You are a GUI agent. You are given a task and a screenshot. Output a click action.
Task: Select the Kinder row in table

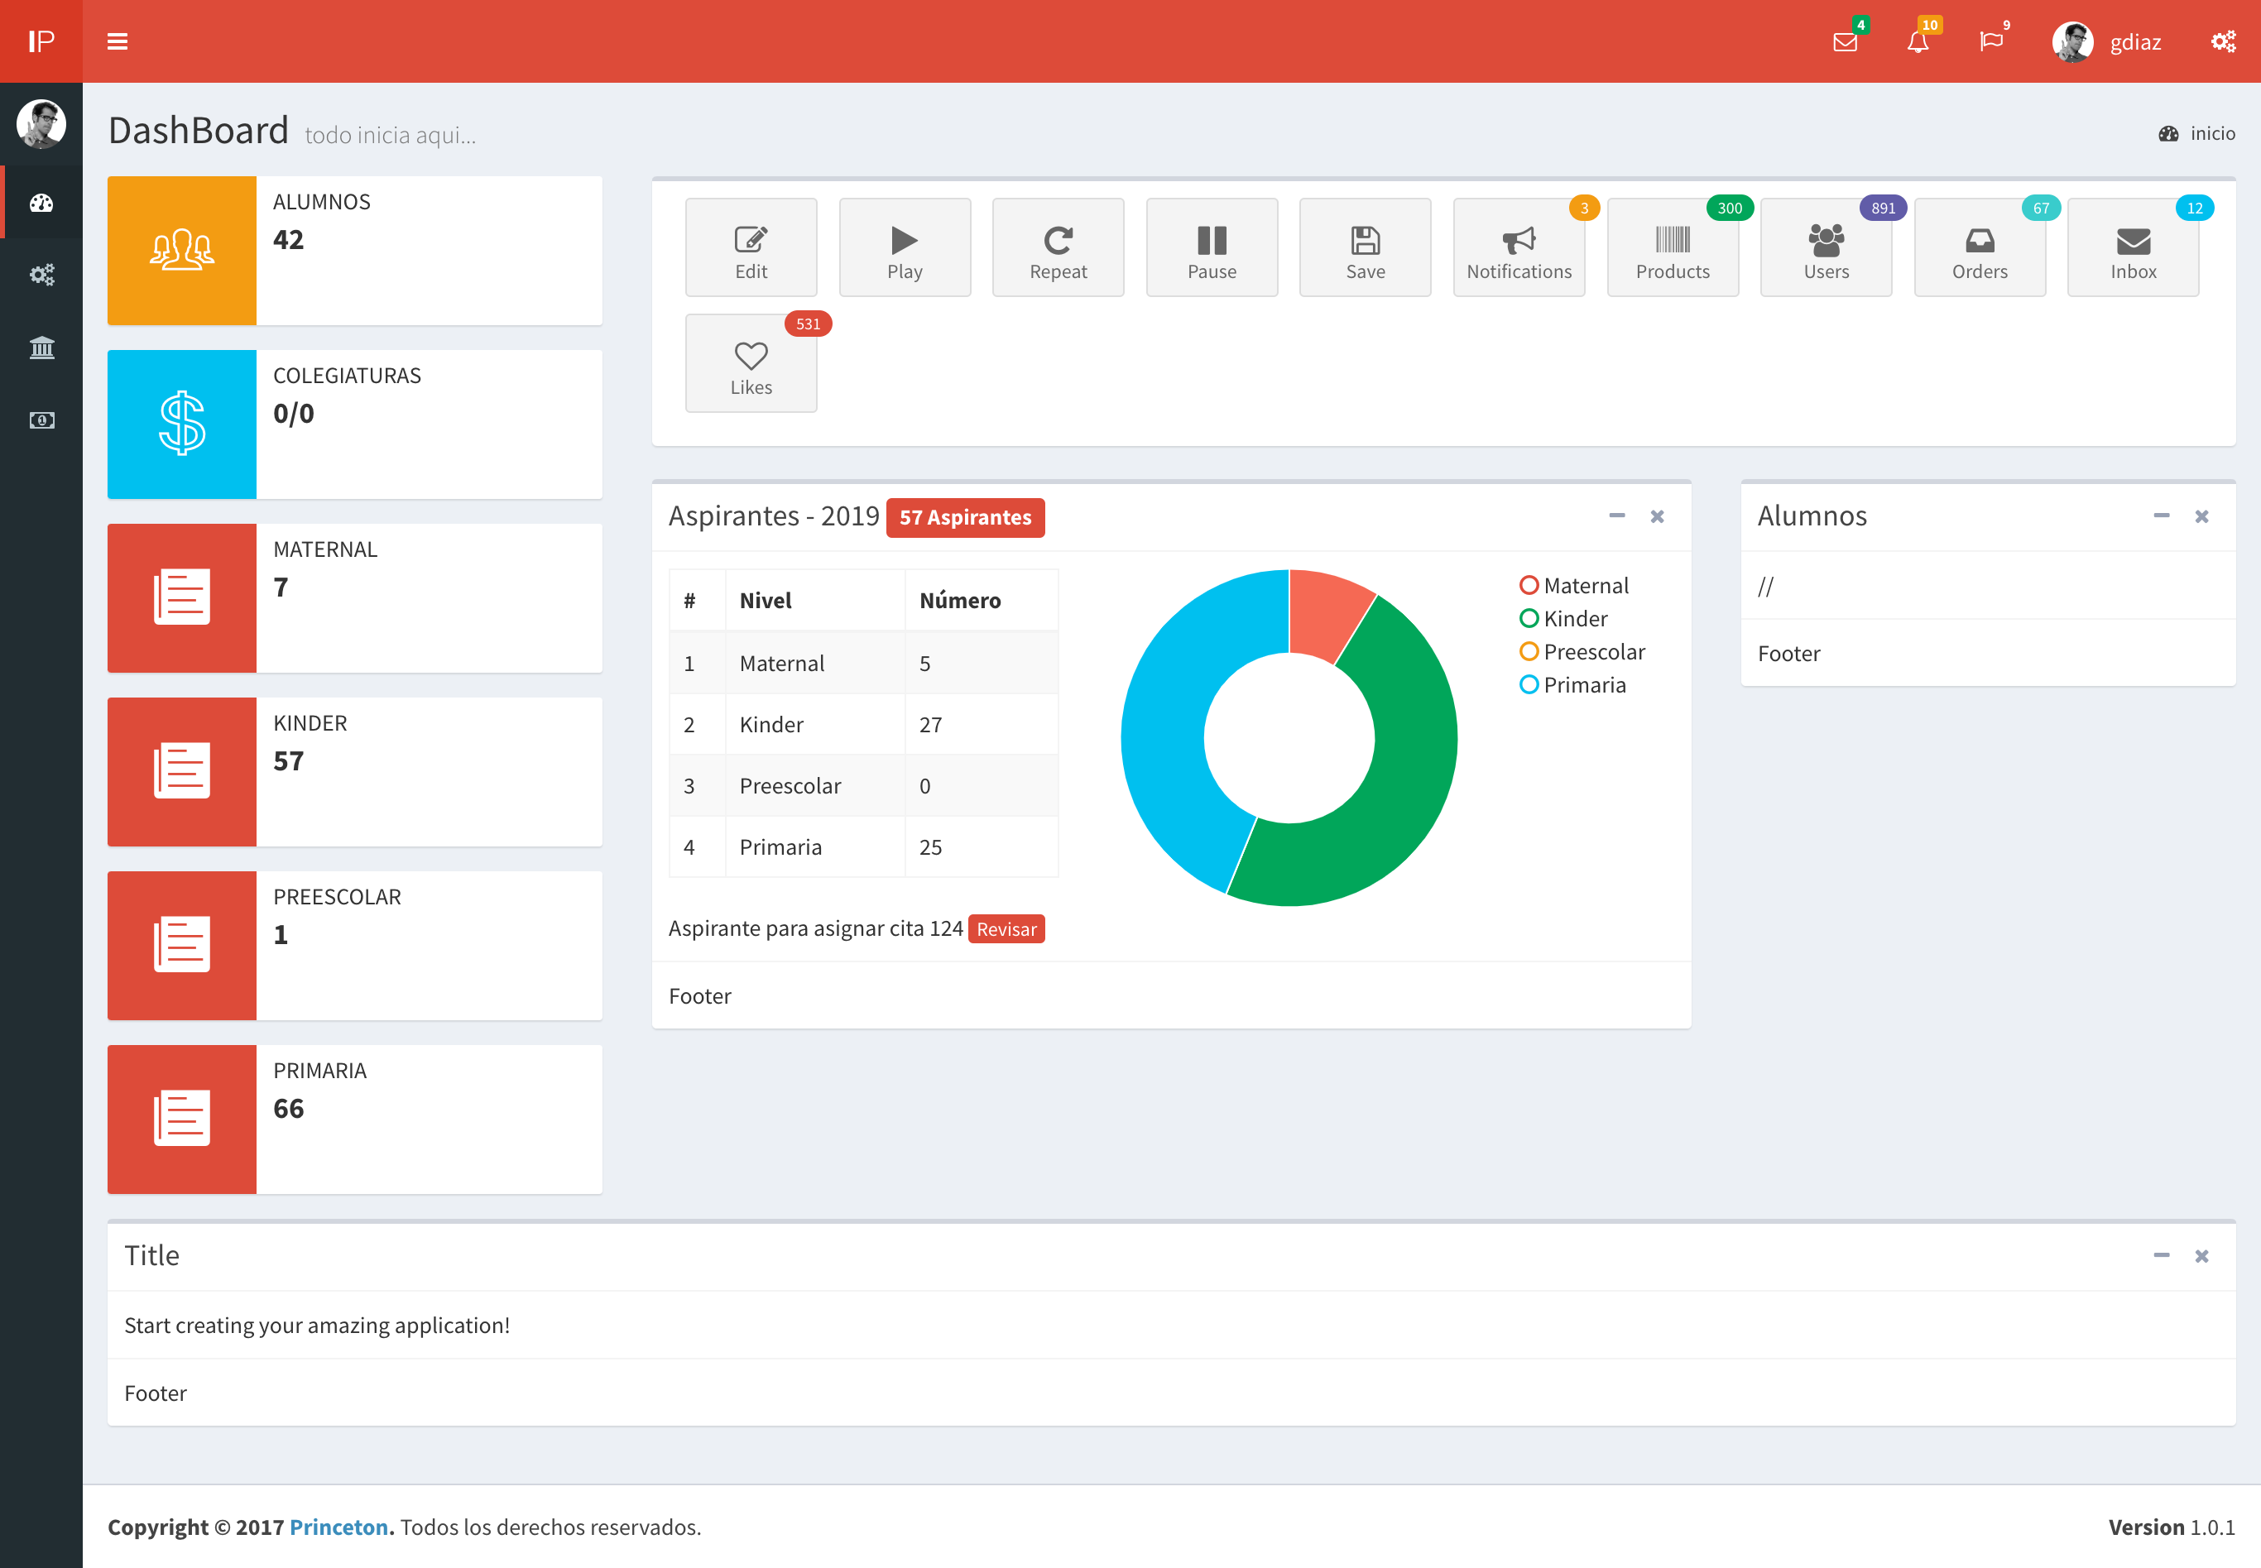click(x=864, y=725)
